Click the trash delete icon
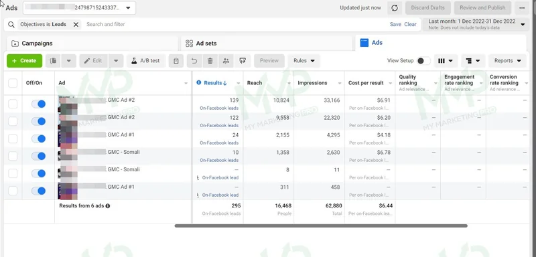This screenshot has height=257, width=536. point(210,61)
